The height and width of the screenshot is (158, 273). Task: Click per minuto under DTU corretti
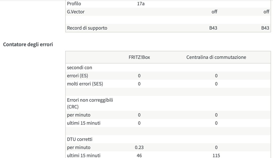point(79,147)
